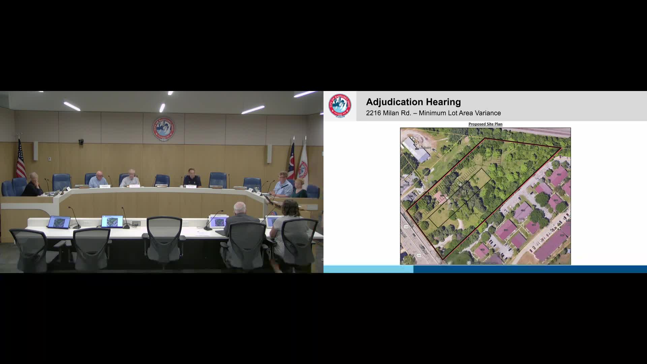Click the light blue progress bar segment

click(x=367, y=270)
